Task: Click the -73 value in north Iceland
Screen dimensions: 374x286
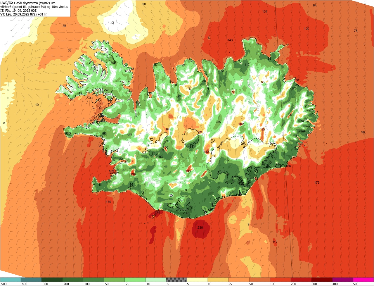Action: click(x=179, y=96)
